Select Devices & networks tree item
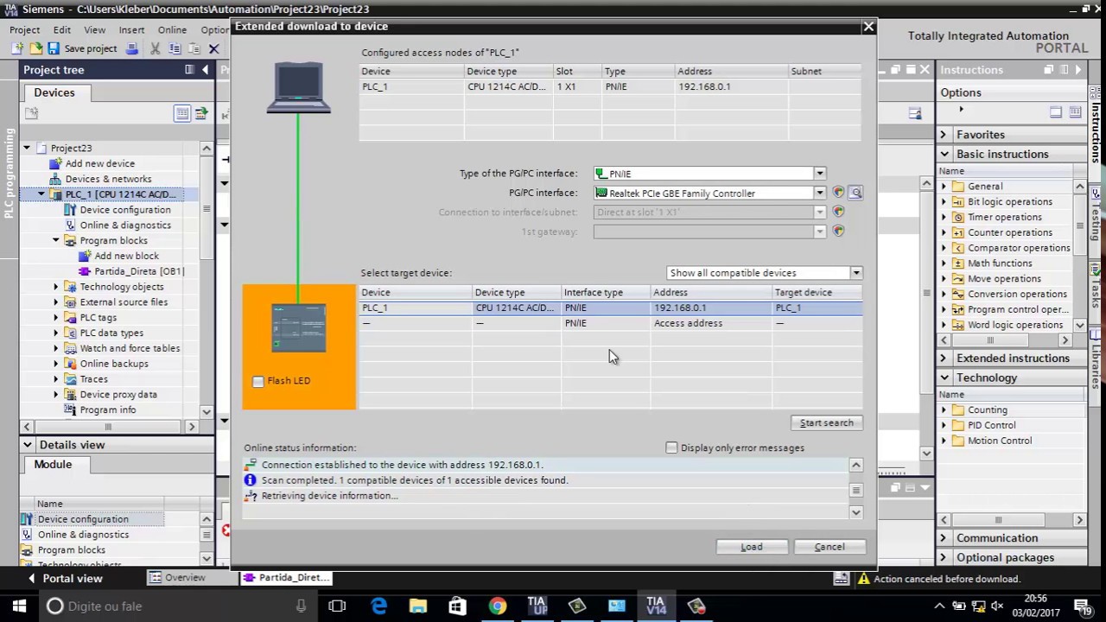This screenshot has width=1106, height=622. pos(108,179)
